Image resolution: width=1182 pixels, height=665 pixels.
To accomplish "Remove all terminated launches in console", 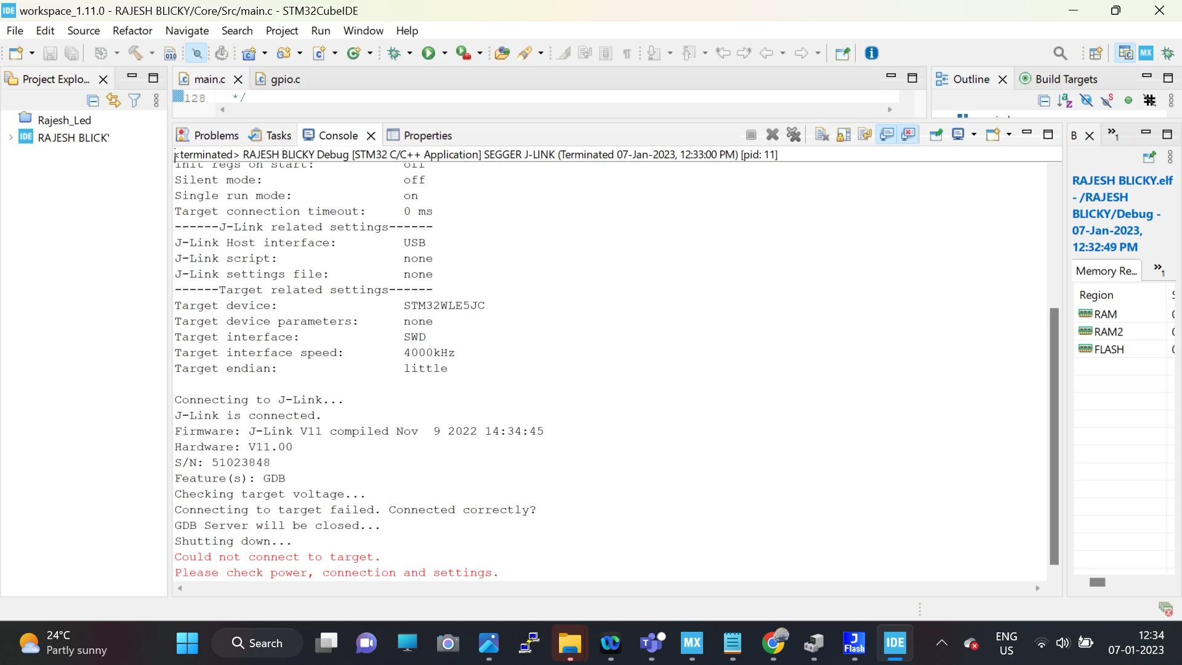I will (794, 135).
